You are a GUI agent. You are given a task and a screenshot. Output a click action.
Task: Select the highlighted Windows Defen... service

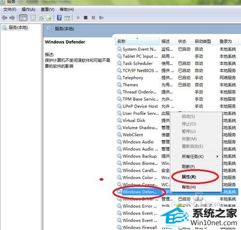pyautogui.click(x=139, y=192)
